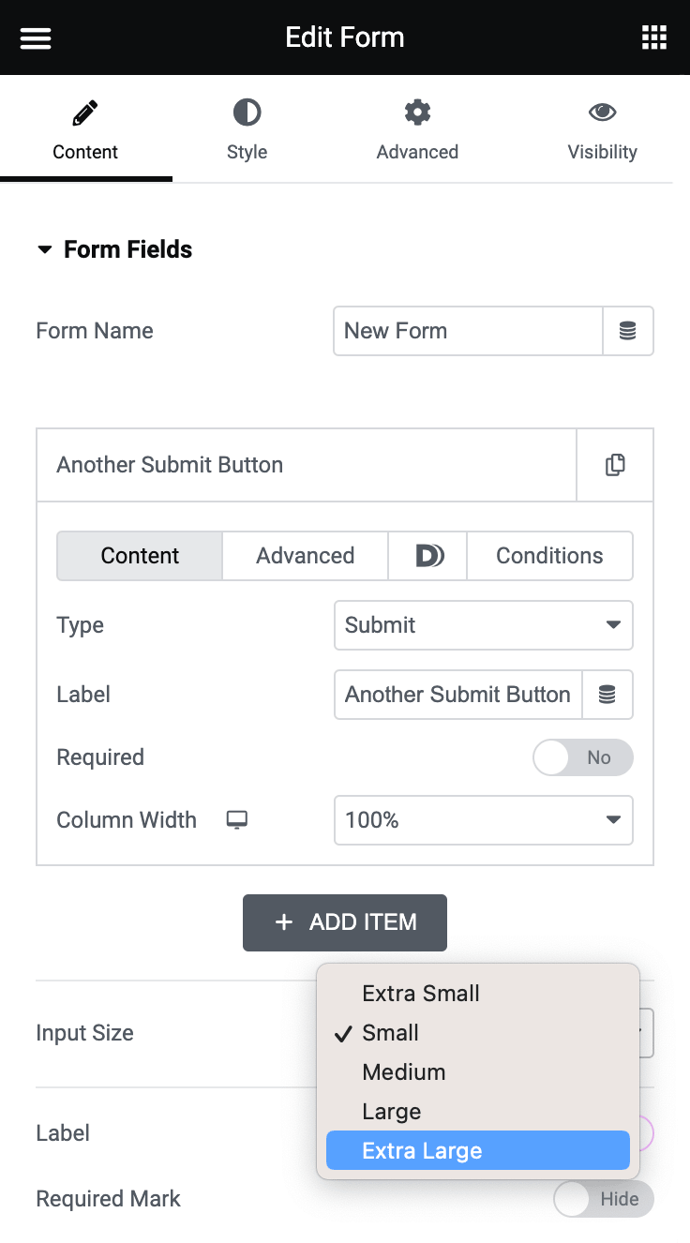This screenshot has width=690, height=1243.
Task: Open the hamburger menu in the top bar
Action: tap(35, 37)
